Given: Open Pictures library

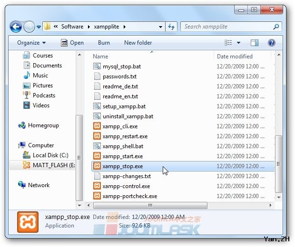Looking at the screenshot, I should click(38, 85).
